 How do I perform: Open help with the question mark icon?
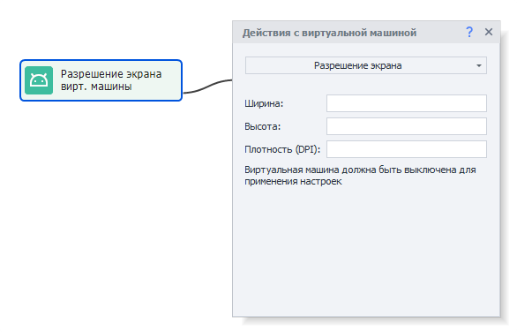click(x=469, y=32)
